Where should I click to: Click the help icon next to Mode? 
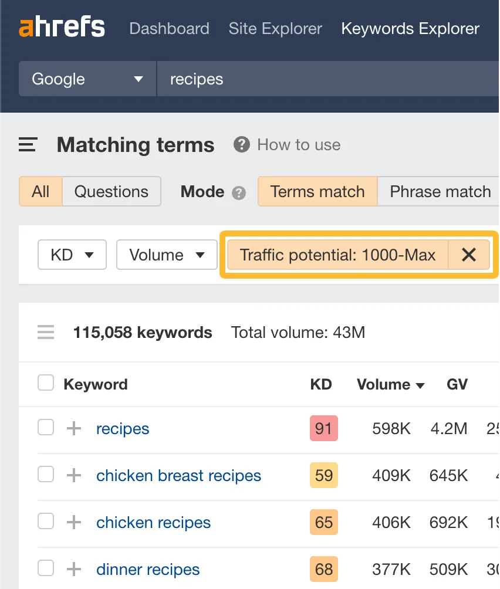238,193
